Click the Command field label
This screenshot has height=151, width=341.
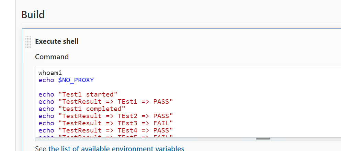click(x=52, y=57)
